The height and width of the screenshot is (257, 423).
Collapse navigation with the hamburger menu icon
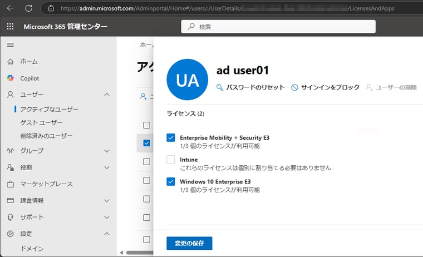(10, 45)
